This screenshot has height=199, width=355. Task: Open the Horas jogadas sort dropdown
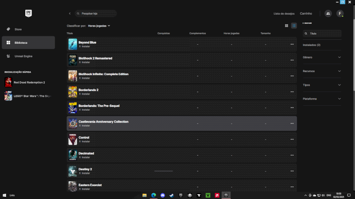click(99, 26)
